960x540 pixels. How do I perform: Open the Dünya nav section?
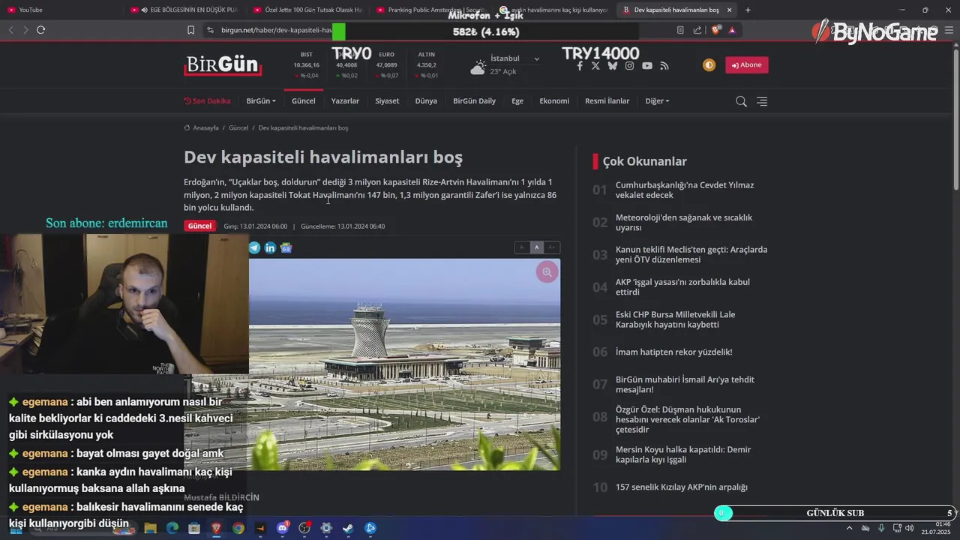(x=426, y=100)
